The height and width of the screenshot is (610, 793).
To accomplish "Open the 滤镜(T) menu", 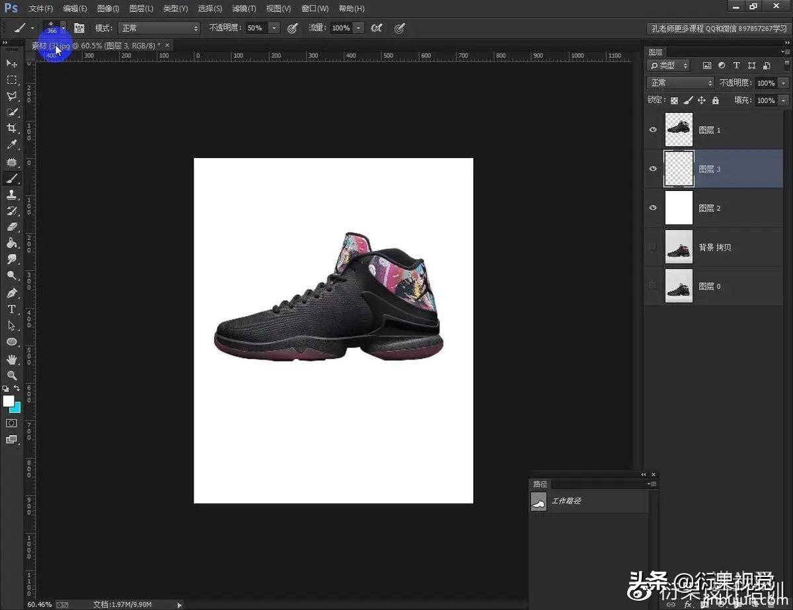I will (245, 9).
